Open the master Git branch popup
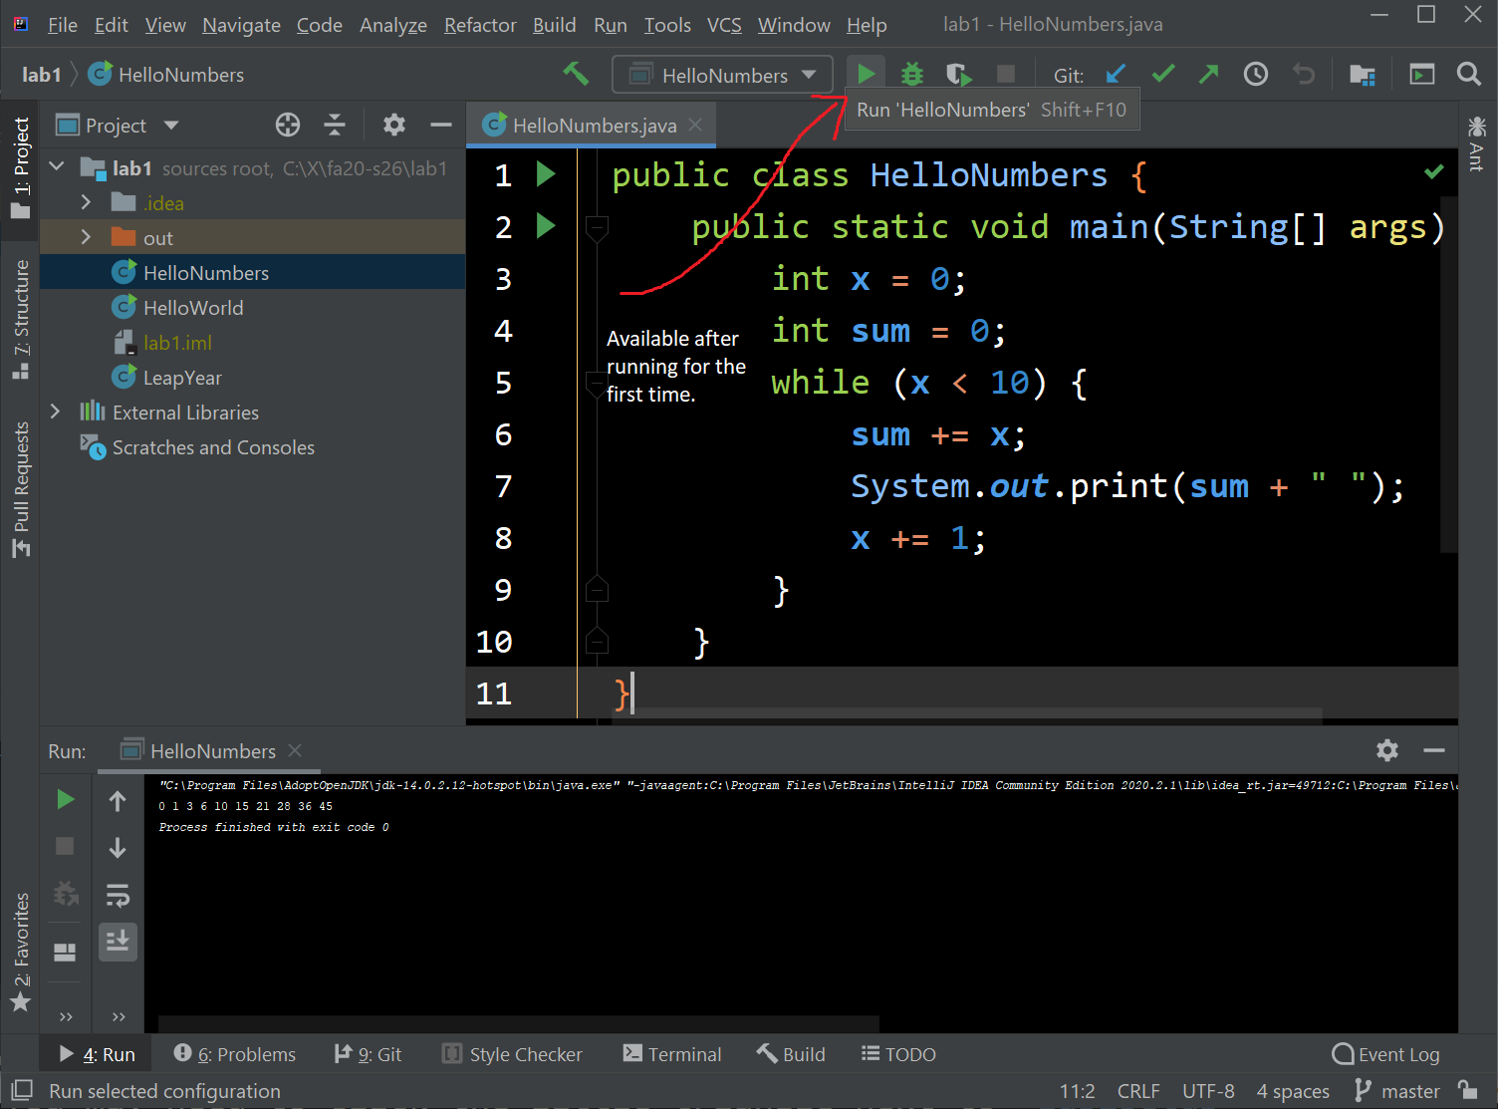Viewport: 1498px width, 1109px height. (1398, 1091)
